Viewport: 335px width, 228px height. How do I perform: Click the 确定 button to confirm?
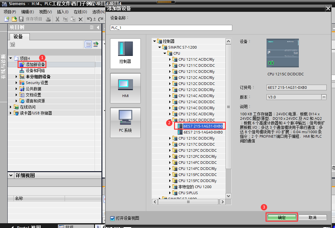click(282, 217)
